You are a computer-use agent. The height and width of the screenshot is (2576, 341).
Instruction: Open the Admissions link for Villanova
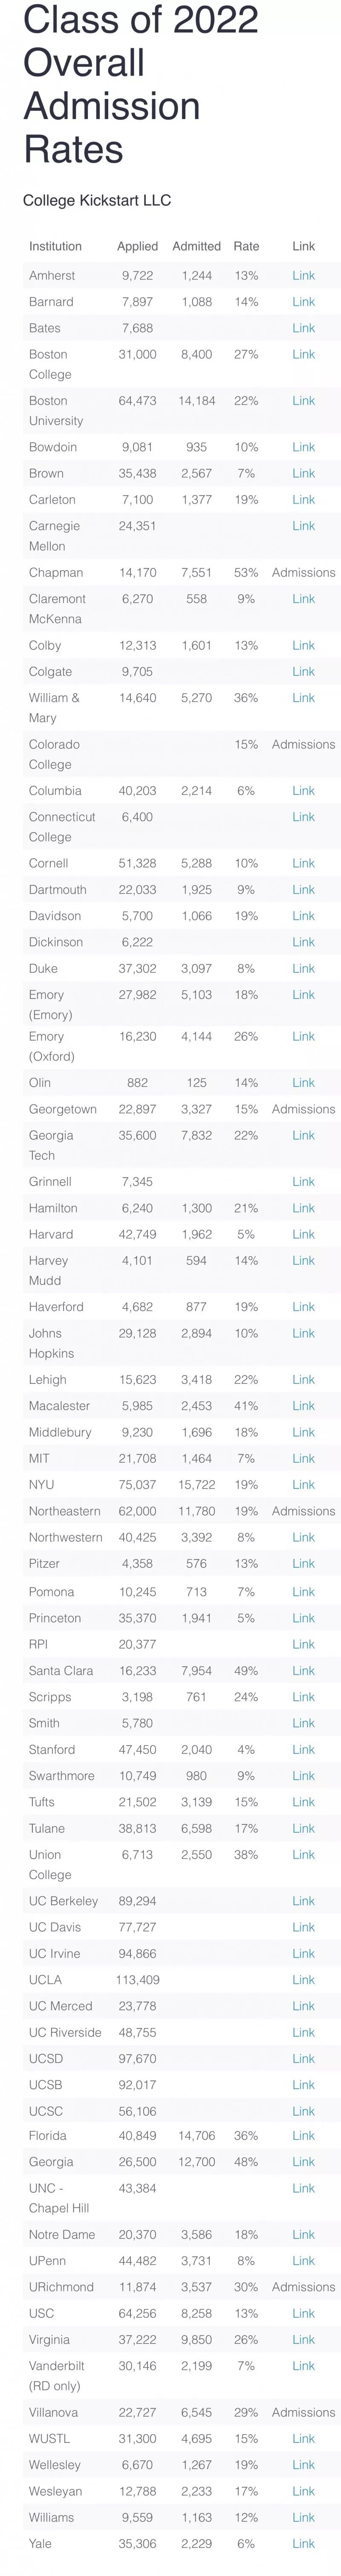303,2413
